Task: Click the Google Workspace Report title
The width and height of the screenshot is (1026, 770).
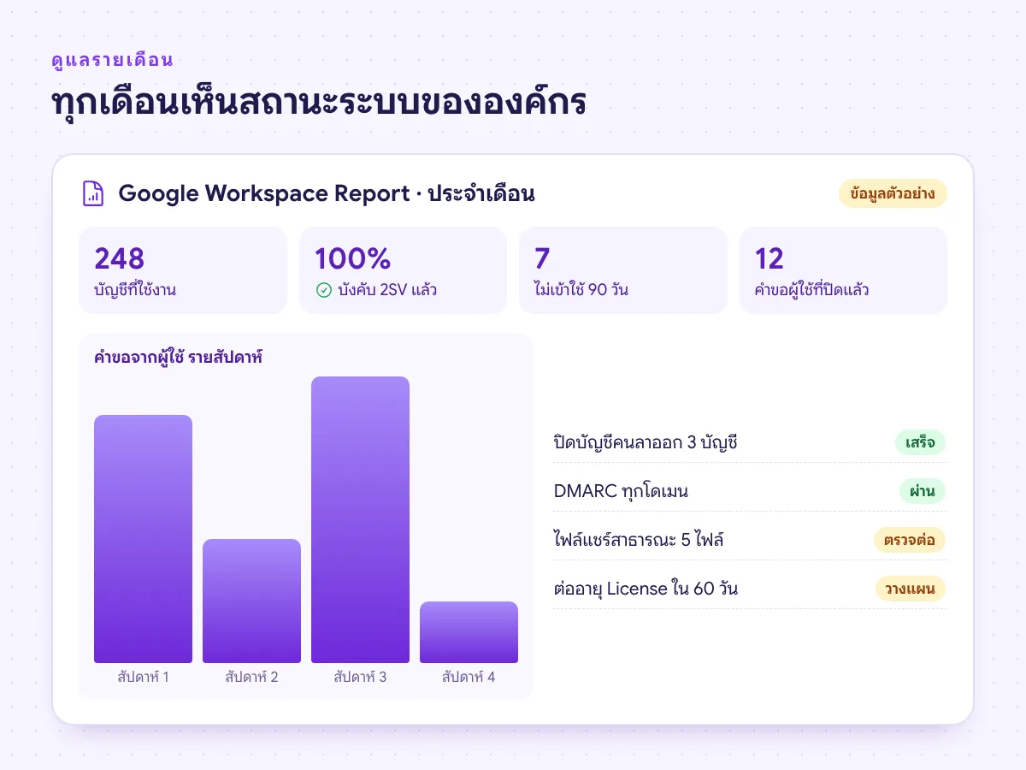Action: click(x=327, y=193)
